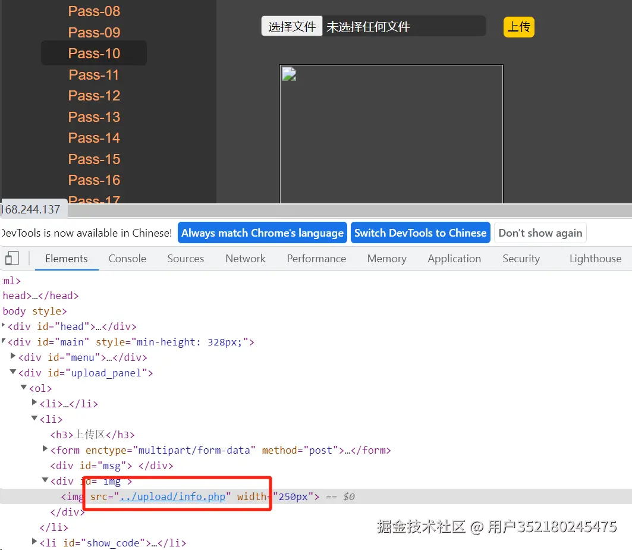Select the body style element row
This screenshot has width=632, height=550.
34,311
